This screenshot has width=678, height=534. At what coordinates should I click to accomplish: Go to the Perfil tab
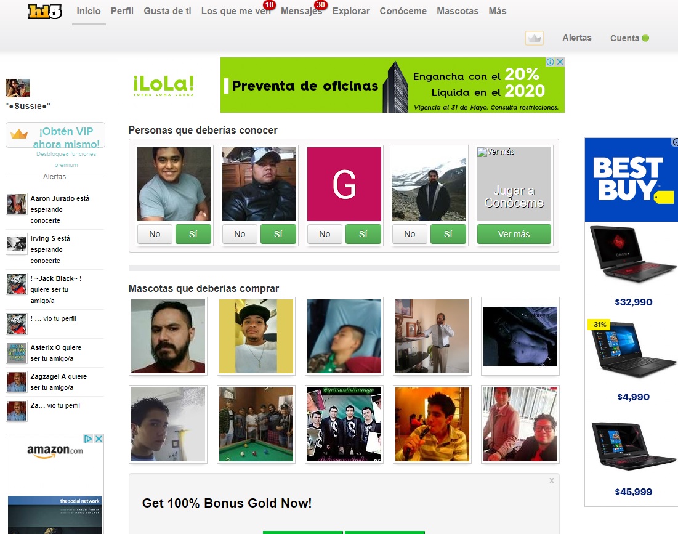pyautogui.click(x=122, y=11)
